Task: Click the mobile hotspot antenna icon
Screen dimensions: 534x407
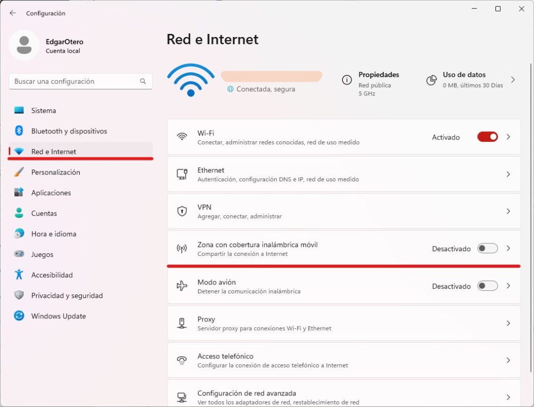Action: tap(182, 249)
